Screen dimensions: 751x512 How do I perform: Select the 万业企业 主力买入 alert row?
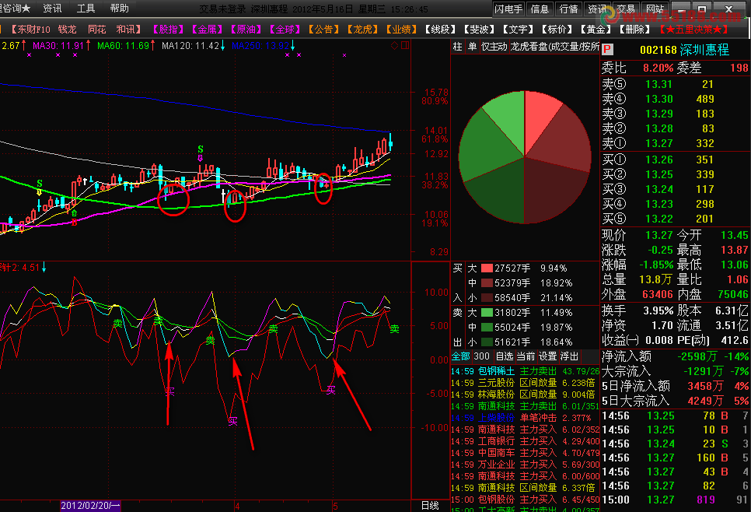point(525,464)
